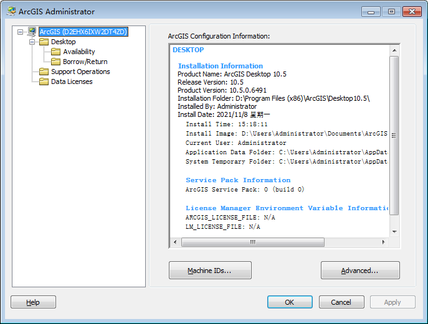Click the Product Name: ArcGIS Desktop 10.5 line
This screenshot has width=428, height=324.
tap(232, 74)
